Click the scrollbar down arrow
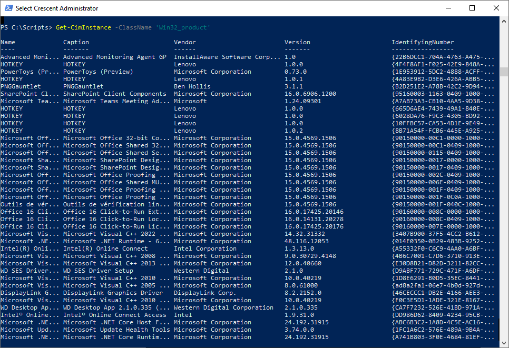 pyautogui.click(x=504, y=343)
